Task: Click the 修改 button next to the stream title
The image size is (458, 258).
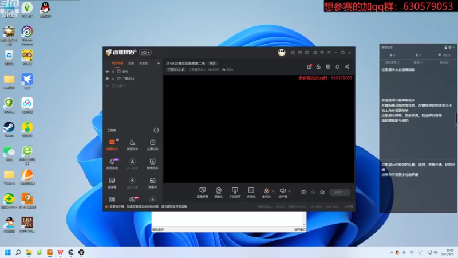Action: coord(212,64)
